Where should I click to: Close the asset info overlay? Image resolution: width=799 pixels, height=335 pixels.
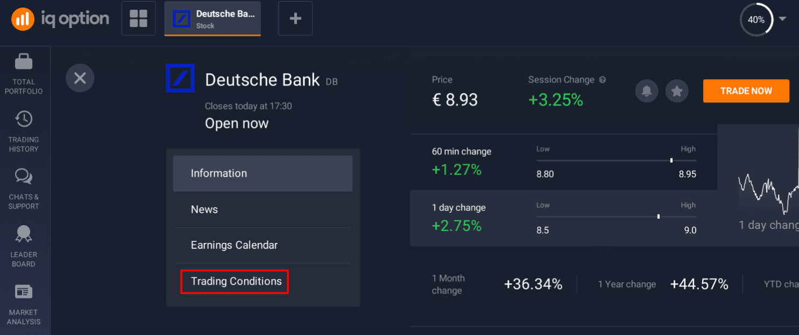pos(80,78)
